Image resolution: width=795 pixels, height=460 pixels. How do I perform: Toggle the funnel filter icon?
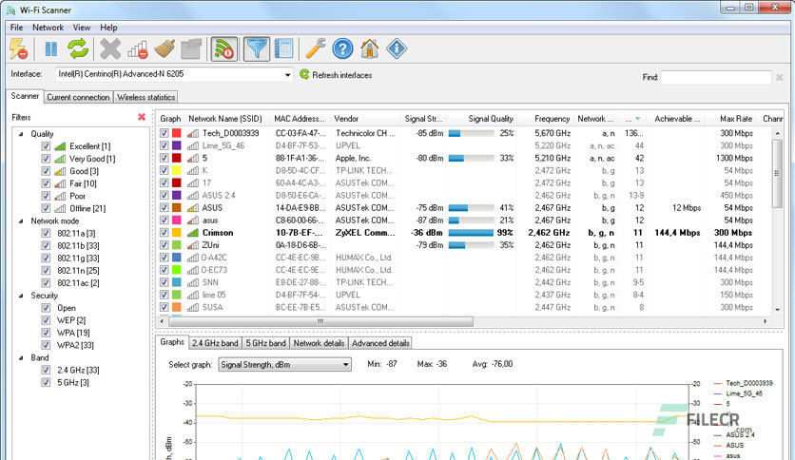257,49
